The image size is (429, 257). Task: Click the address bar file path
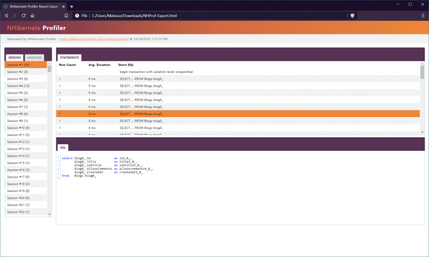pos(134,15)
